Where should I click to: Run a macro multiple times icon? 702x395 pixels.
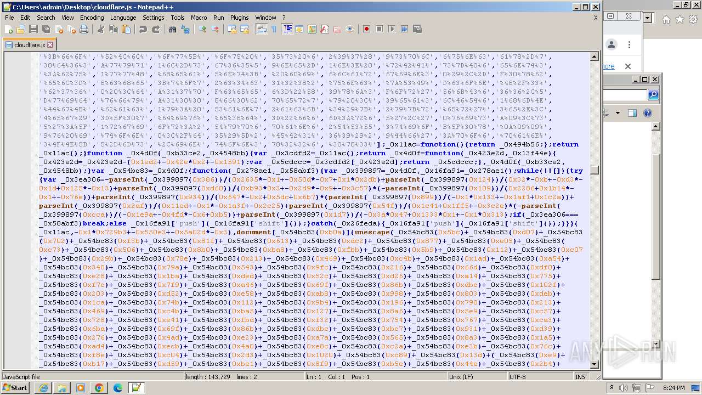coord(405,29)
